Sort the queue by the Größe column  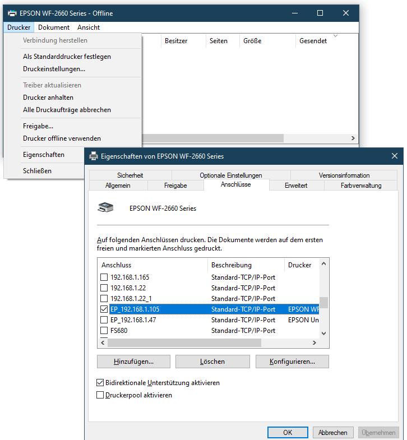pyautogui.click(x=268, y=41)
